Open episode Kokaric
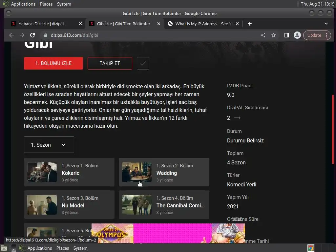 pos(69,172)
